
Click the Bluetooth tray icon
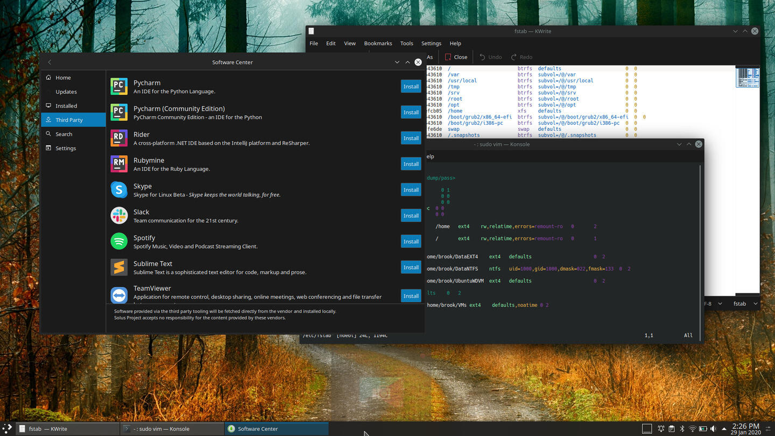682,429
